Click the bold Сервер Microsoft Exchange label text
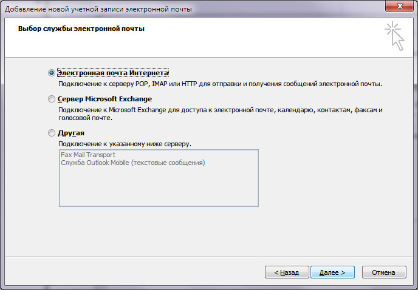Image resolution: width=418 pixels, height=290 pixels. tap(104, 99)
